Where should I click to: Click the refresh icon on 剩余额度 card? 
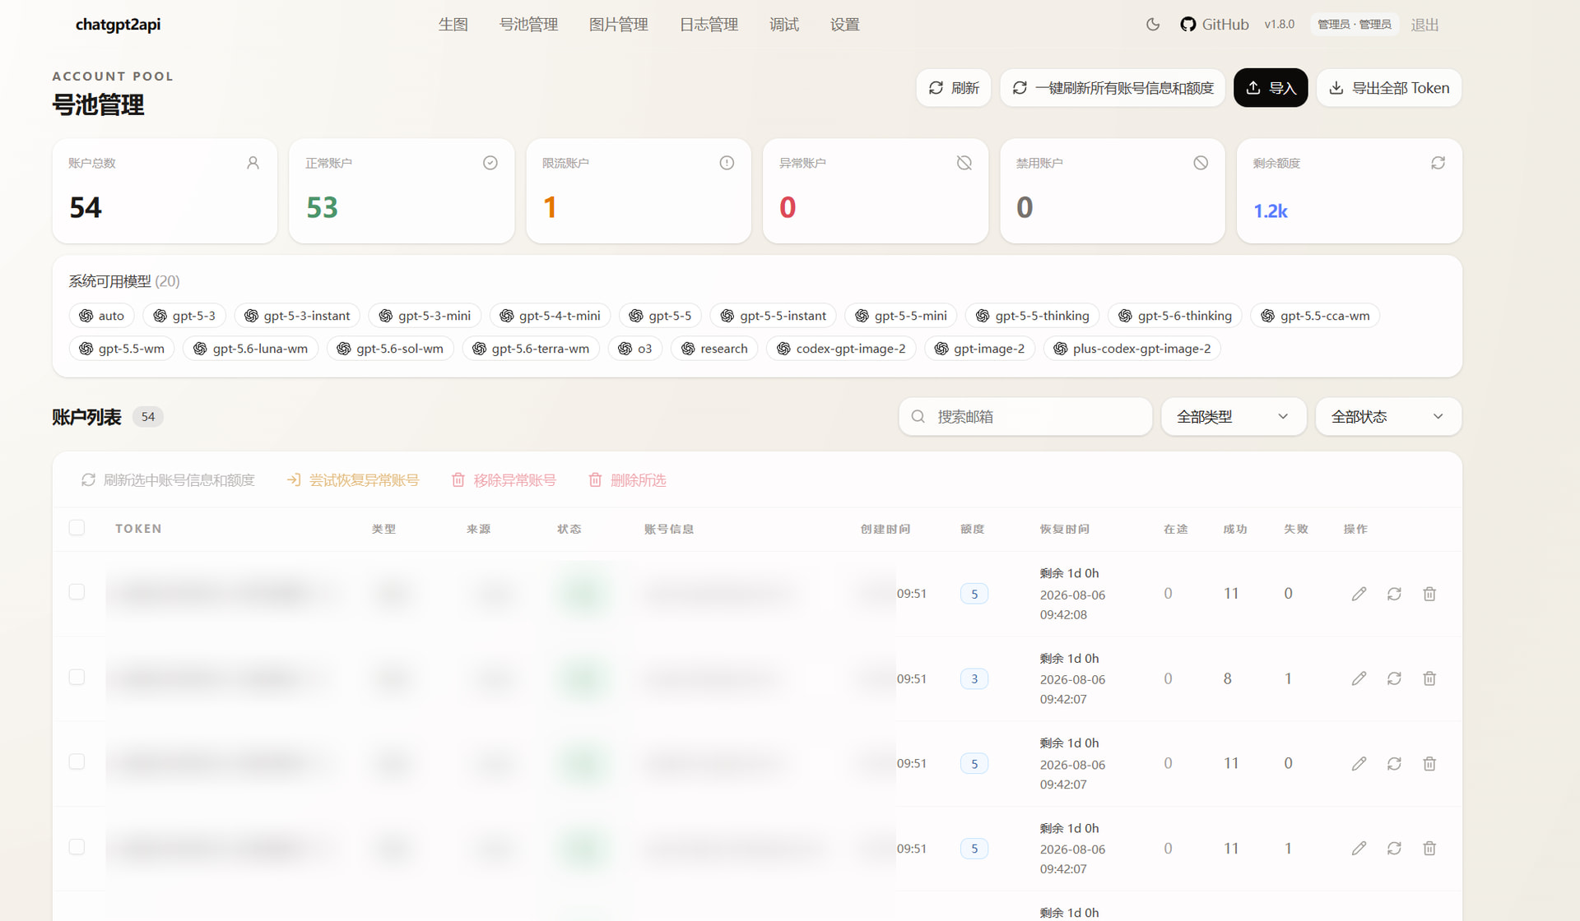click(x=1438, y=163)
